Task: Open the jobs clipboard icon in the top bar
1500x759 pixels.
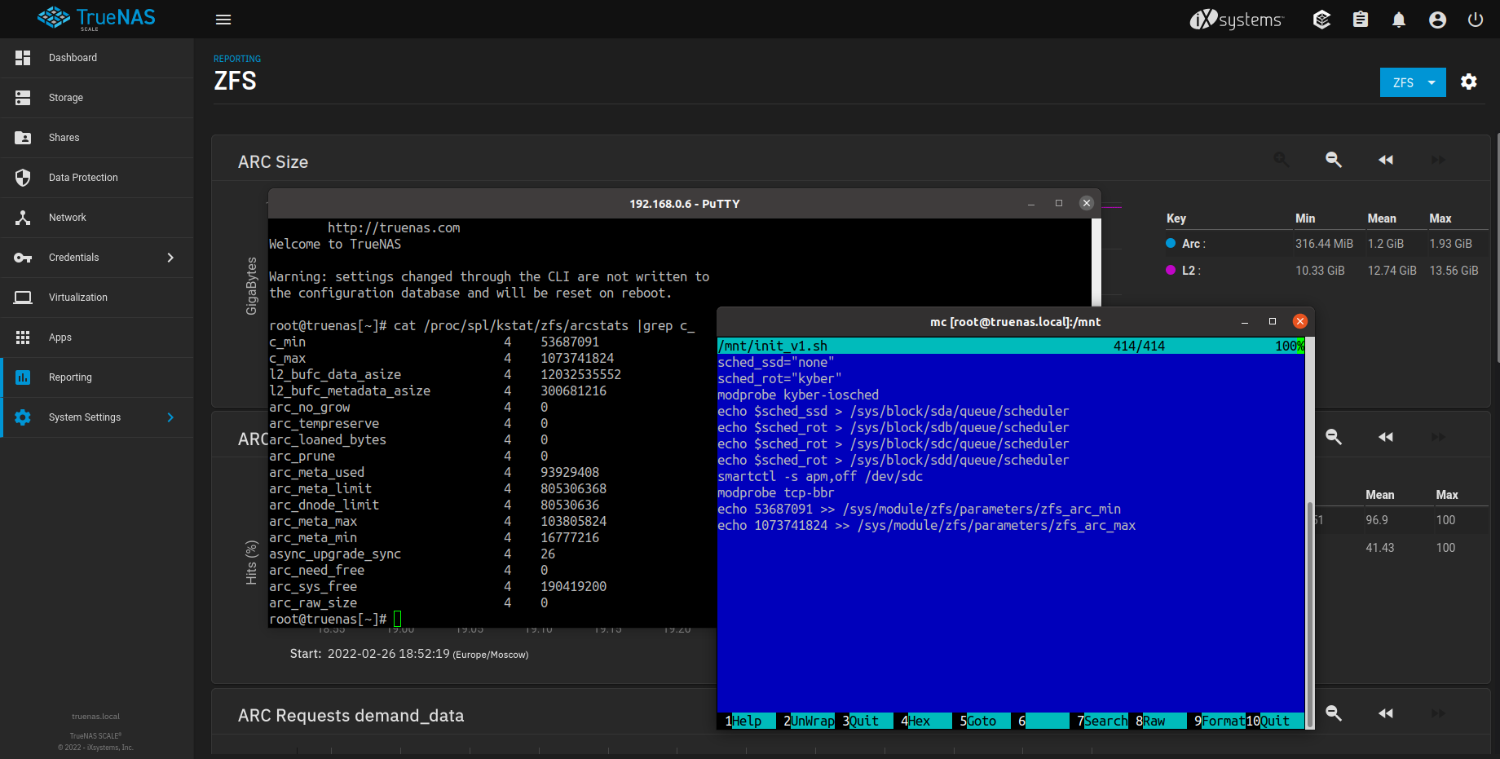Action: 1361,20
